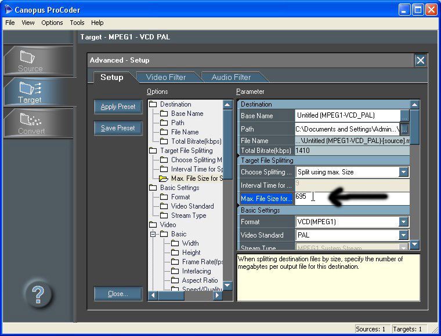441x336 pixels.
Task: Click the Interval Time for ... label
Action: coord(266,185)
